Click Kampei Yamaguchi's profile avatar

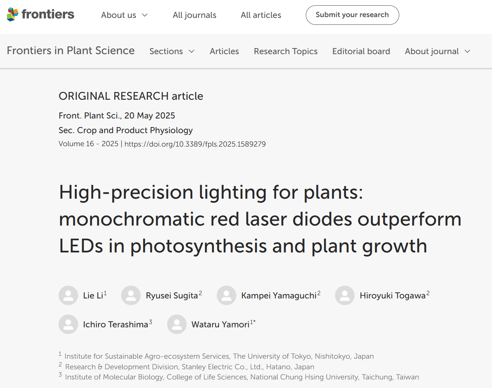click(x=226, y=296)
